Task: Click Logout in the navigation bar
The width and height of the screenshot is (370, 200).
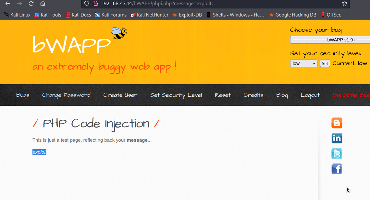Action: tap(310, 95)
